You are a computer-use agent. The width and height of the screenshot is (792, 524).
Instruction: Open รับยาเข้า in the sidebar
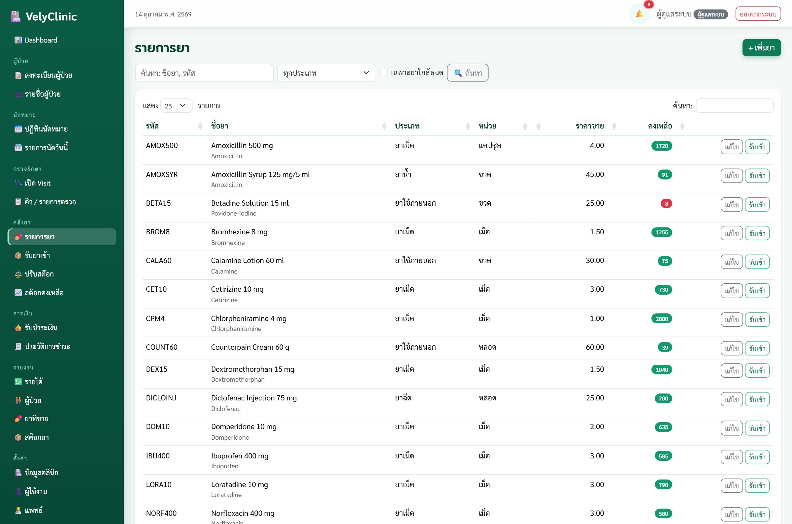coord(62,255)
